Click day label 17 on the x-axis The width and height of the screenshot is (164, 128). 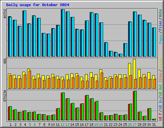point(86,124)
